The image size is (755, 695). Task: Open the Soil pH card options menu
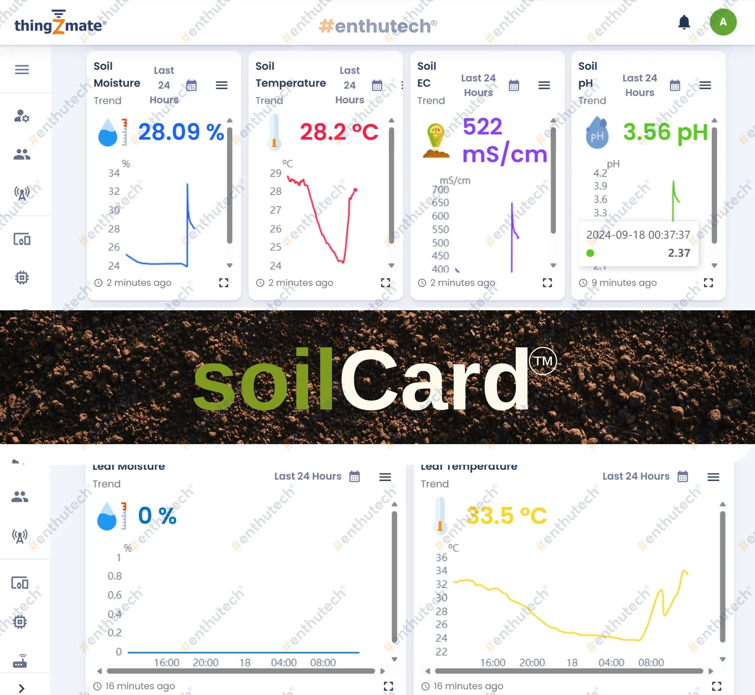[x=705, y=85]
